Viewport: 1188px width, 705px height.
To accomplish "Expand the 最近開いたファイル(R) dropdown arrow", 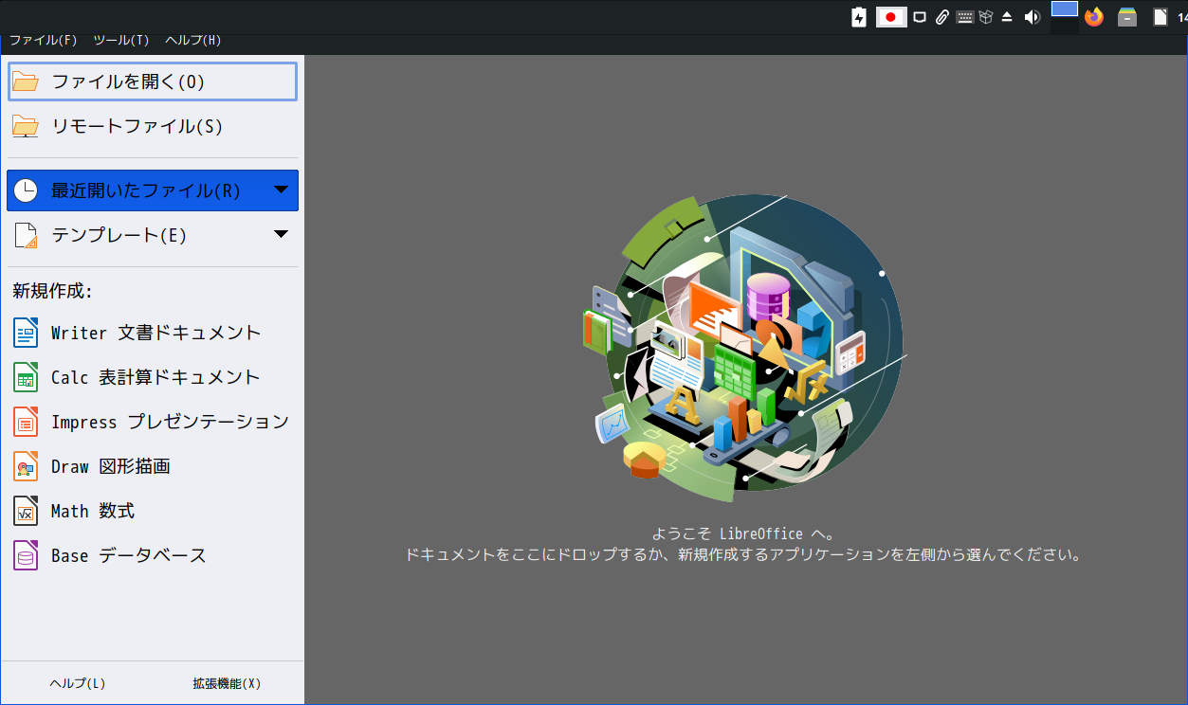I will [x=281, y=190].
